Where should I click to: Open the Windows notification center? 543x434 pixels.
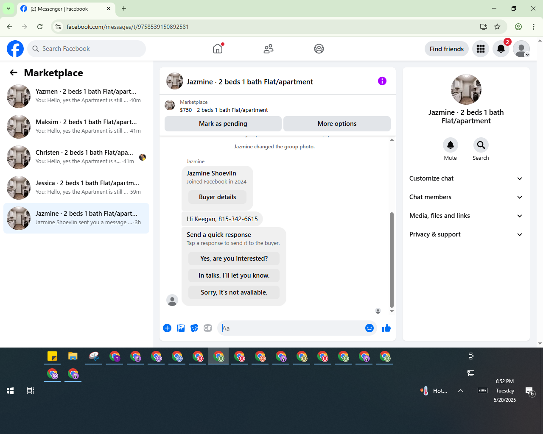coord(530,391)
